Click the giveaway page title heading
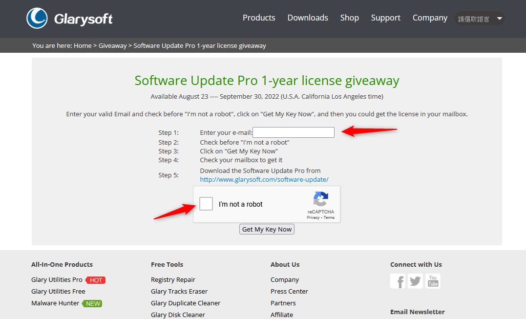Image resolution: width=526 pixels, height=319 pixels. tap(267, 81)
